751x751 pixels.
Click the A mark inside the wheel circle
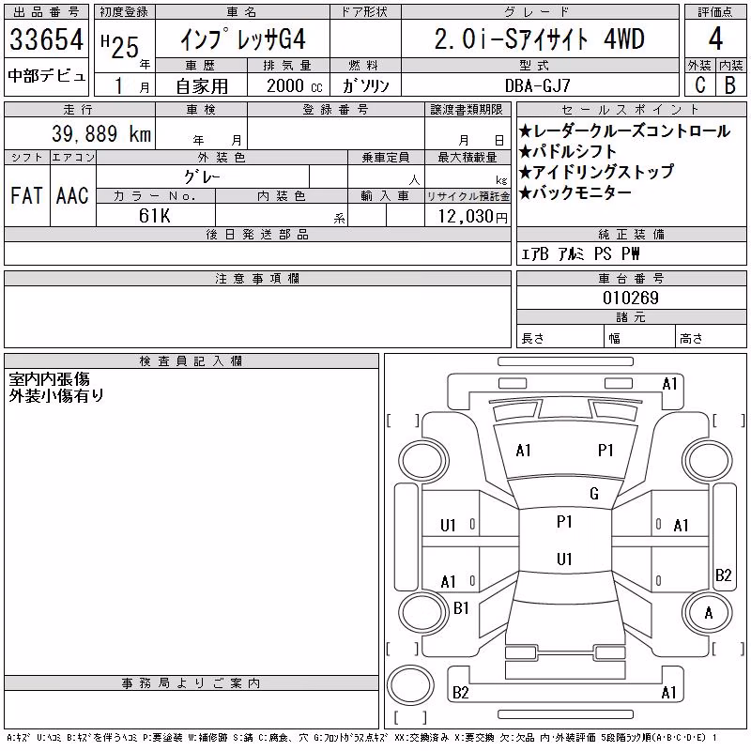pyautogui.click(x=709, y=613)
